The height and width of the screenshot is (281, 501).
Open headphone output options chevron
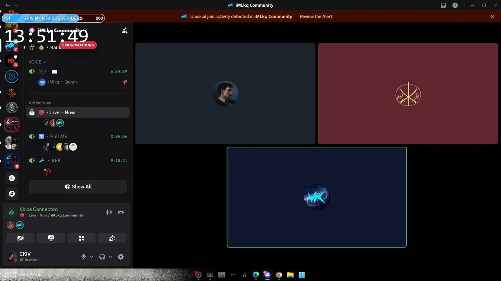[110, 257]
